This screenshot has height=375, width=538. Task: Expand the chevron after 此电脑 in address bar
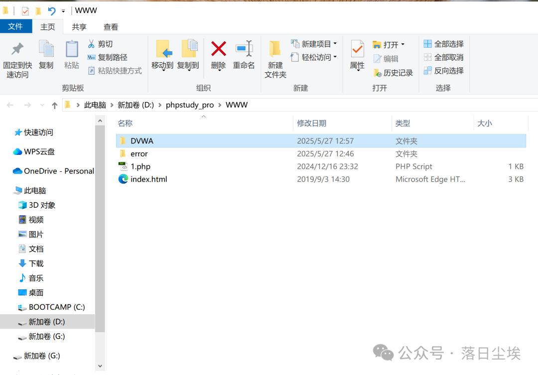(x=112, y=105)
